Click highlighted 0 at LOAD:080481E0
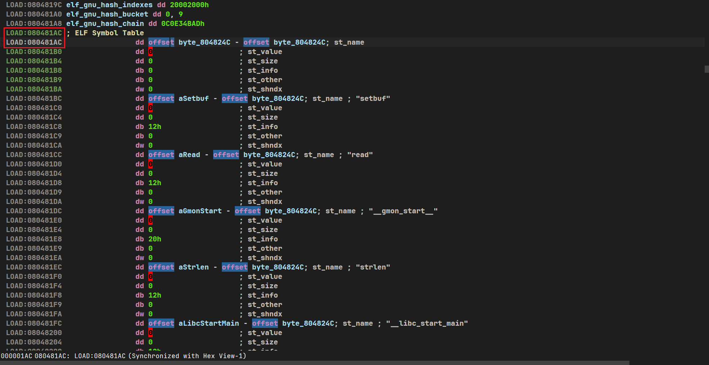This screenshot has width=709, height=365. [x=151, y=221]
